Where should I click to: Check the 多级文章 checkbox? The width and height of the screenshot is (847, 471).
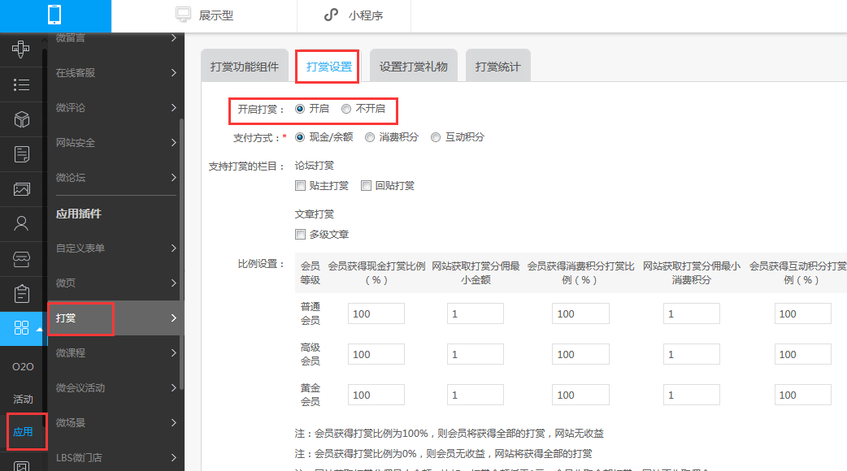(x=300, y=234)
